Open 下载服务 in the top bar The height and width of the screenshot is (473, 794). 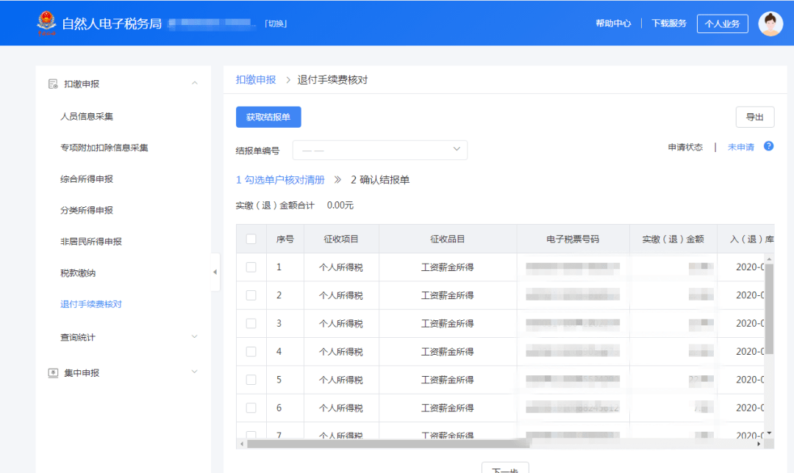pos(668,23)
